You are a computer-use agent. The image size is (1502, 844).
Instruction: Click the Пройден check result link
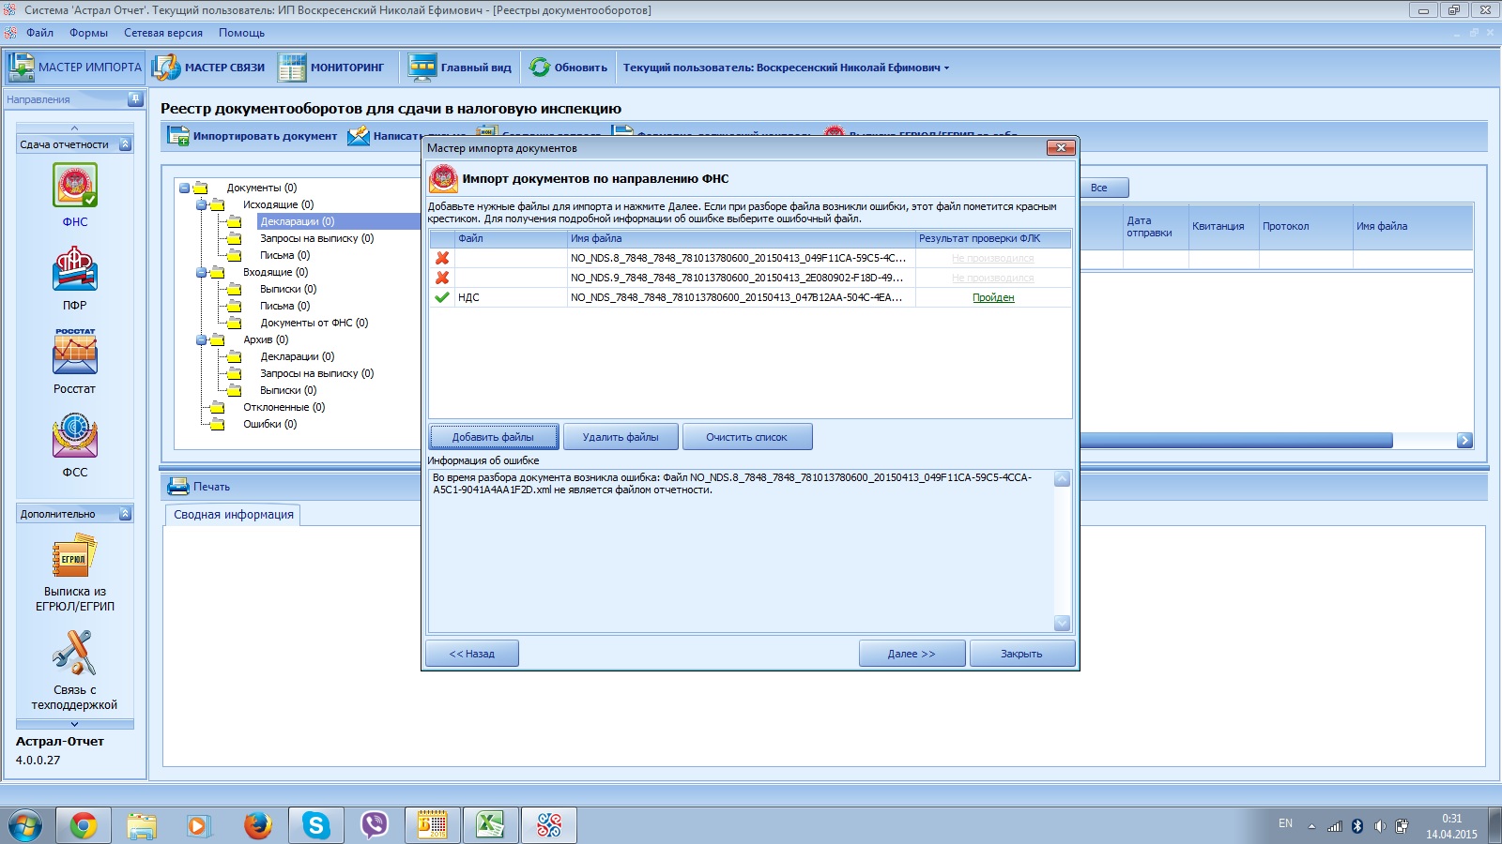coord(992,298)
